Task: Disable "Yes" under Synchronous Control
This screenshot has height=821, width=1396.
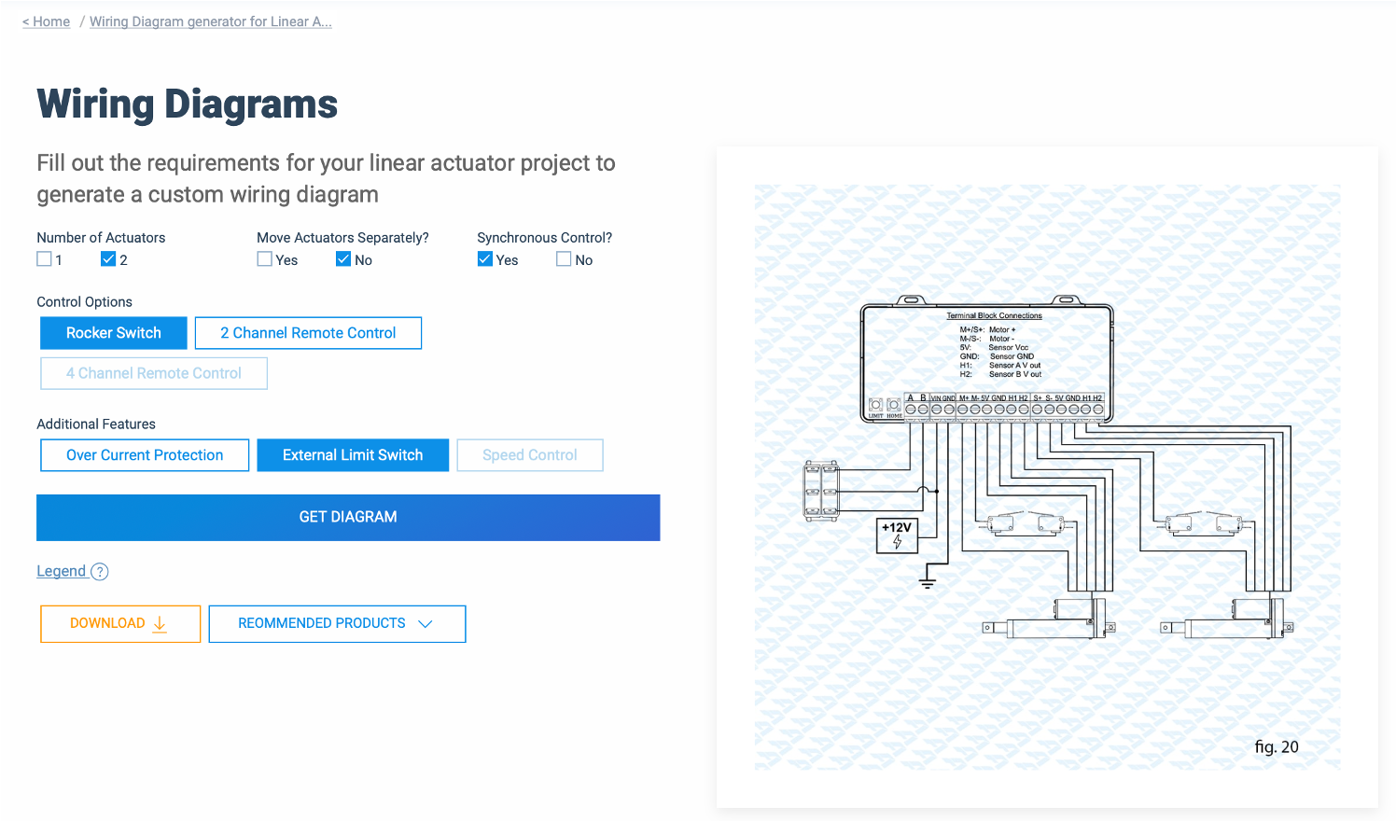Action: click(485, 258)
